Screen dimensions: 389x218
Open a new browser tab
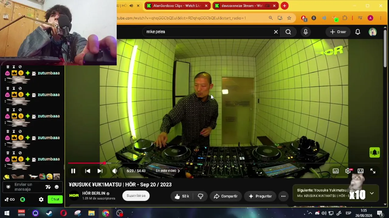pos(284,6)
